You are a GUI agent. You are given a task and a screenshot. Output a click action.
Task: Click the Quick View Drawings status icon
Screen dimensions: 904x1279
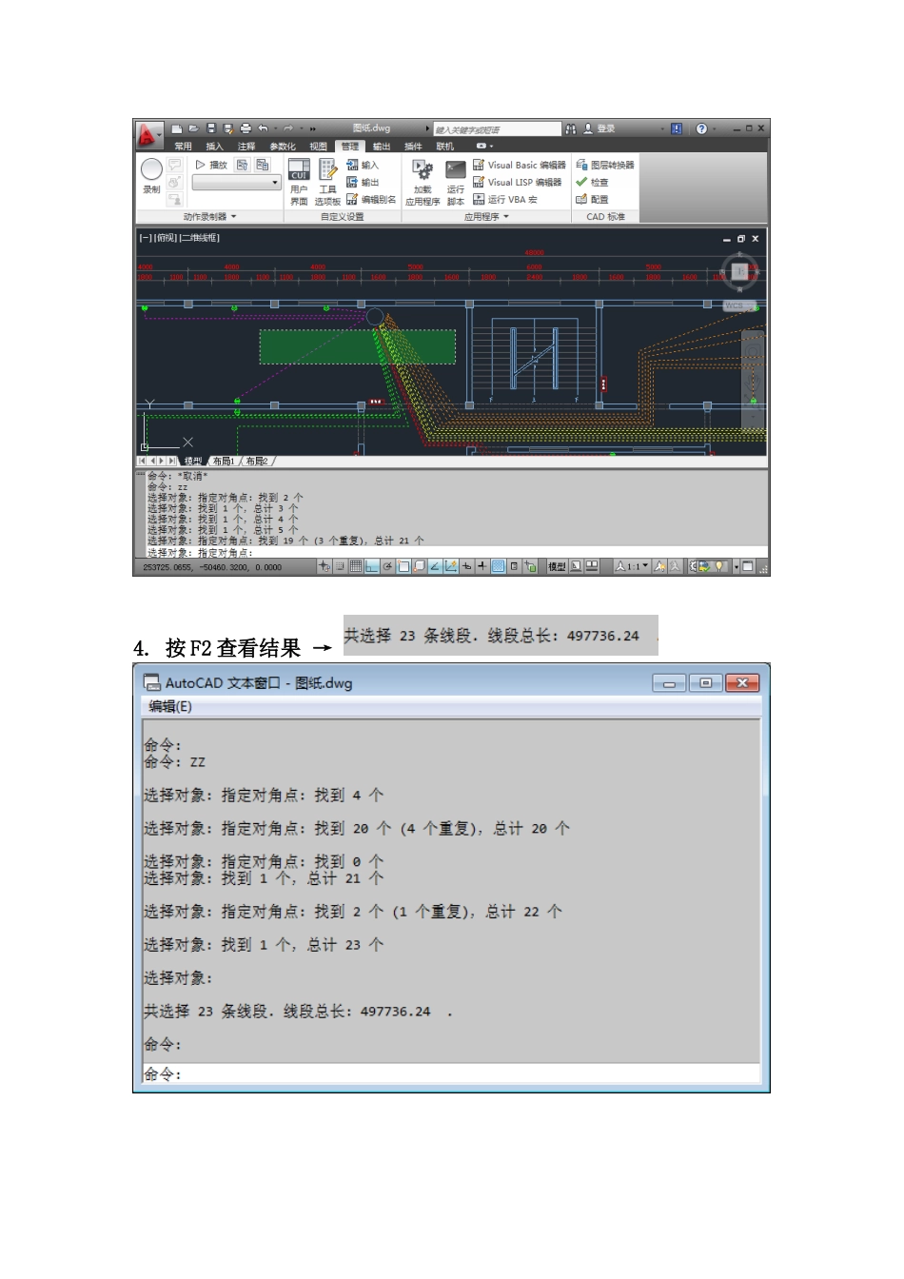pos(591,566)
